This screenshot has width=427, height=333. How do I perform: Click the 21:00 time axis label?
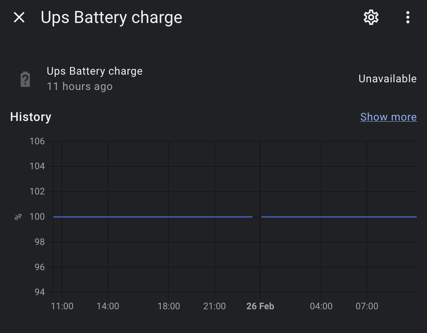[214, 306]
